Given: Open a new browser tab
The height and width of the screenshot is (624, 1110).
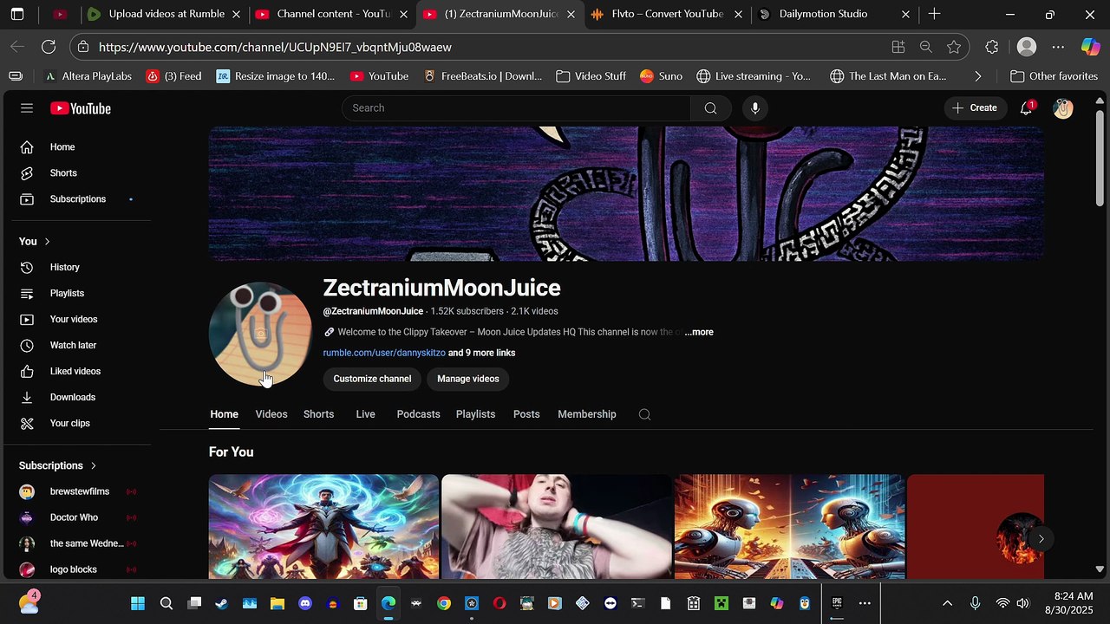Looking at the screenshot, I should [934, 14].
